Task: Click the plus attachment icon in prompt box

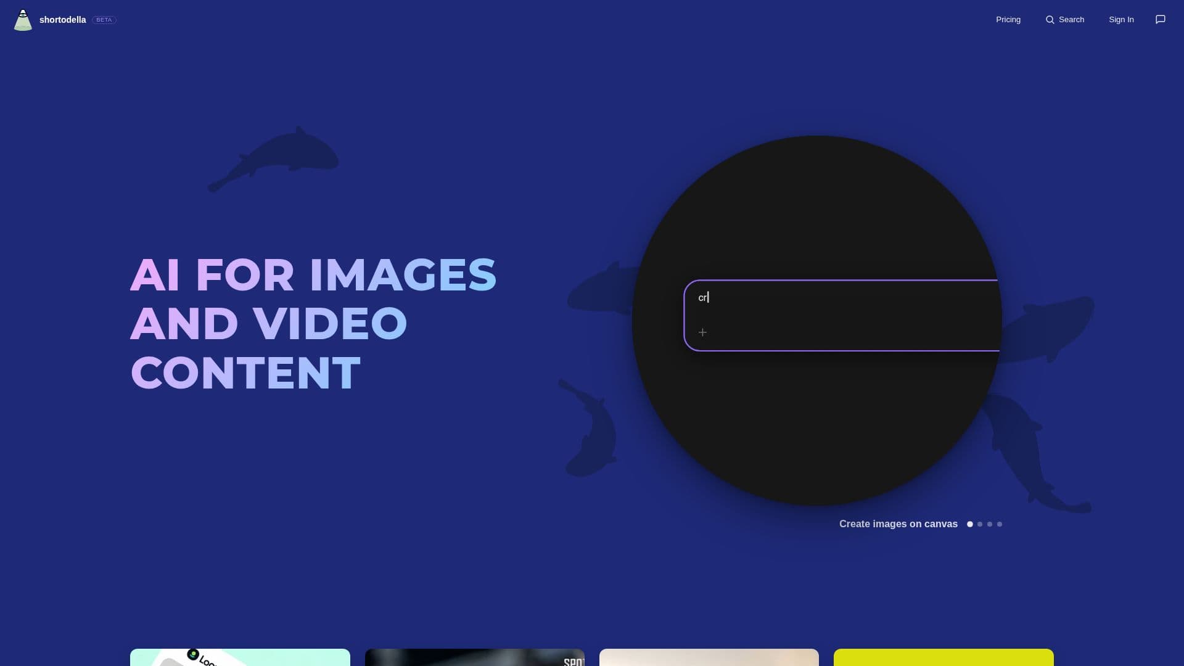Action: click(x=702, y=332)
